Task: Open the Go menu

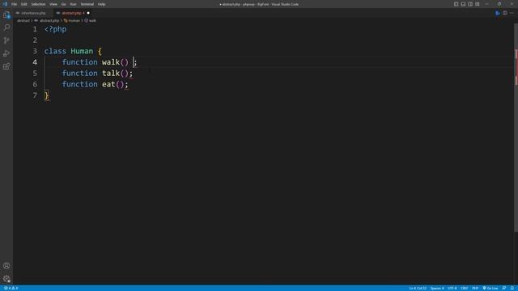Action: (63, 4)
